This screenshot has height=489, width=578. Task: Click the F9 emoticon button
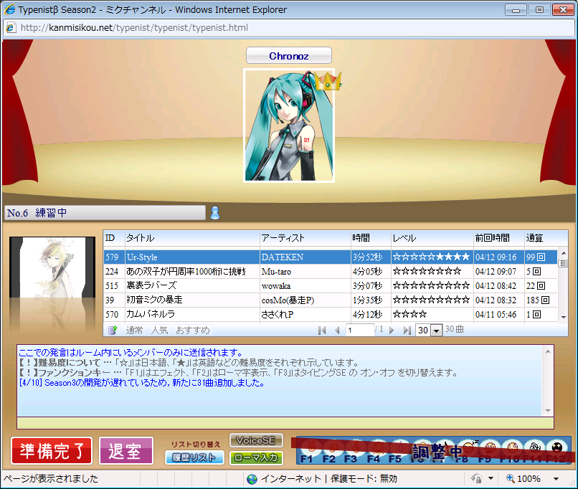(x=488, y=451)
